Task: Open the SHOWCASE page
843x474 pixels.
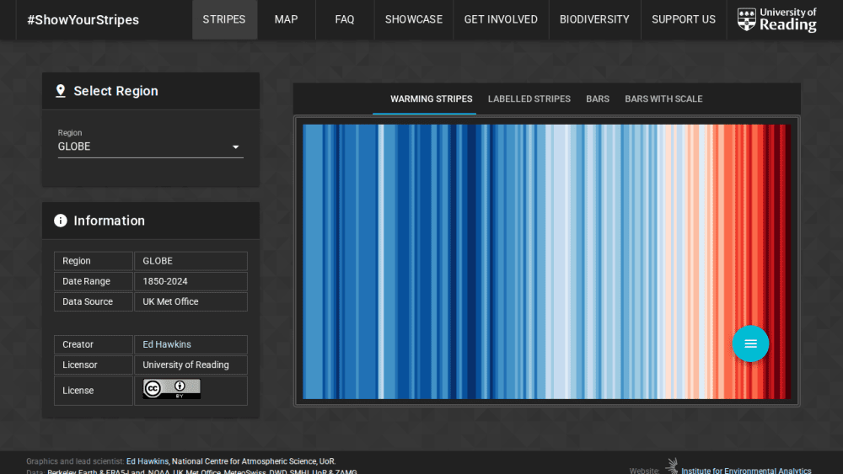Action: [x=413, y=20]
